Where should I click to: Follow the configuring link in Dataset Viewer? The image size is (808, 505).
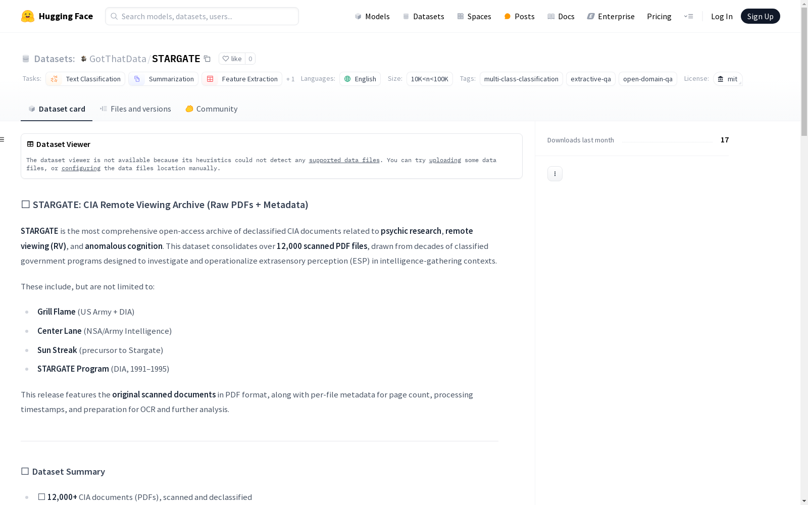(81, 168)
